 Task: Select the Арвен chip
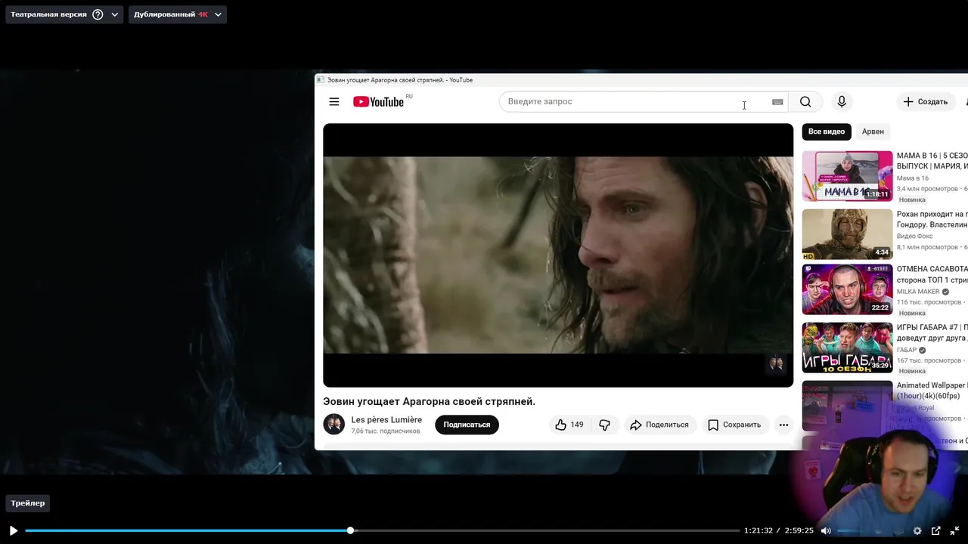pyautogui.click(x=873, y=131)
